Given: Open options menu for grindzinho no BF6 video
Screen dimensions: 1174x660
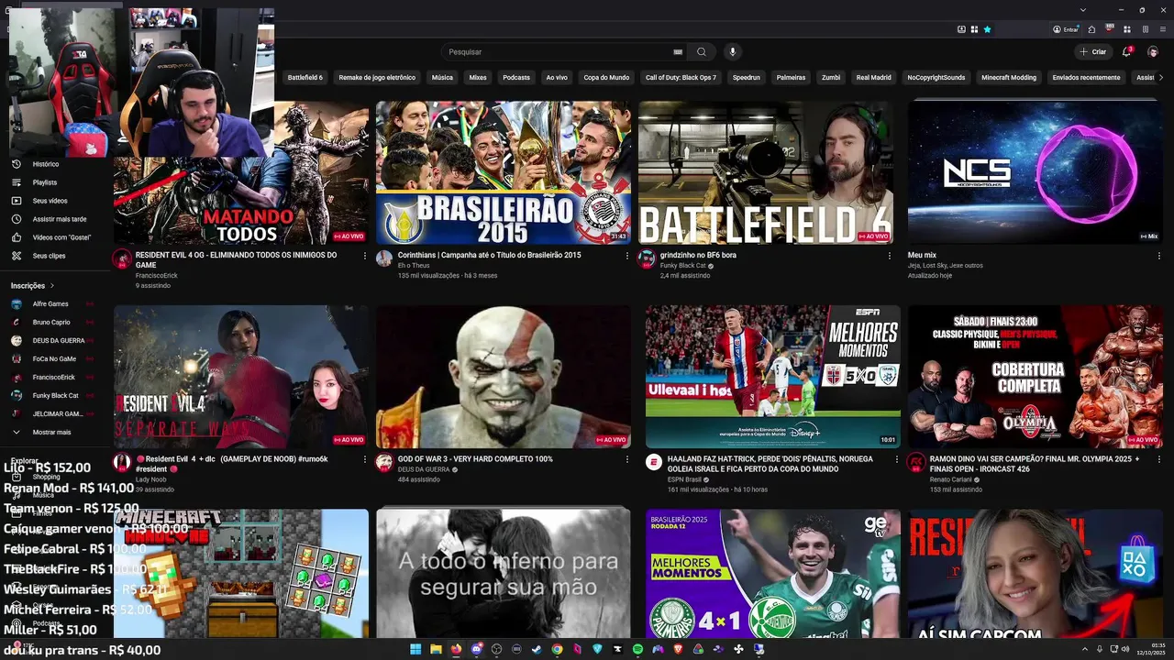Looking at the screenshot, I should (890, 256).
